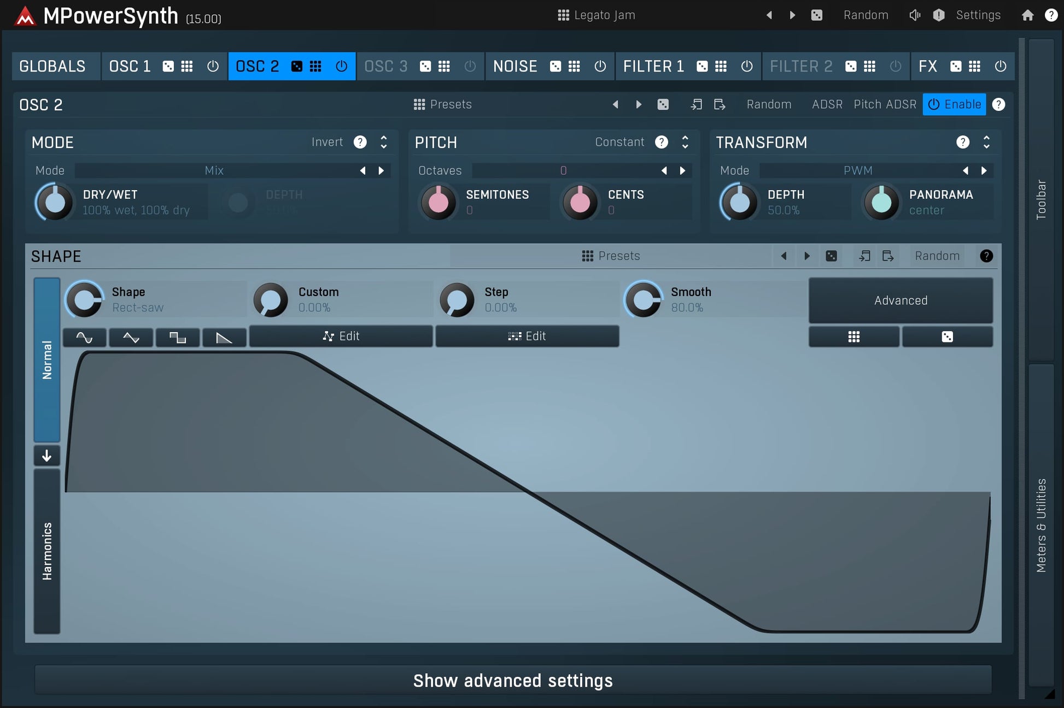Power off the FX section
The width and height of the screenshot is (1064, 708).
1000,66
